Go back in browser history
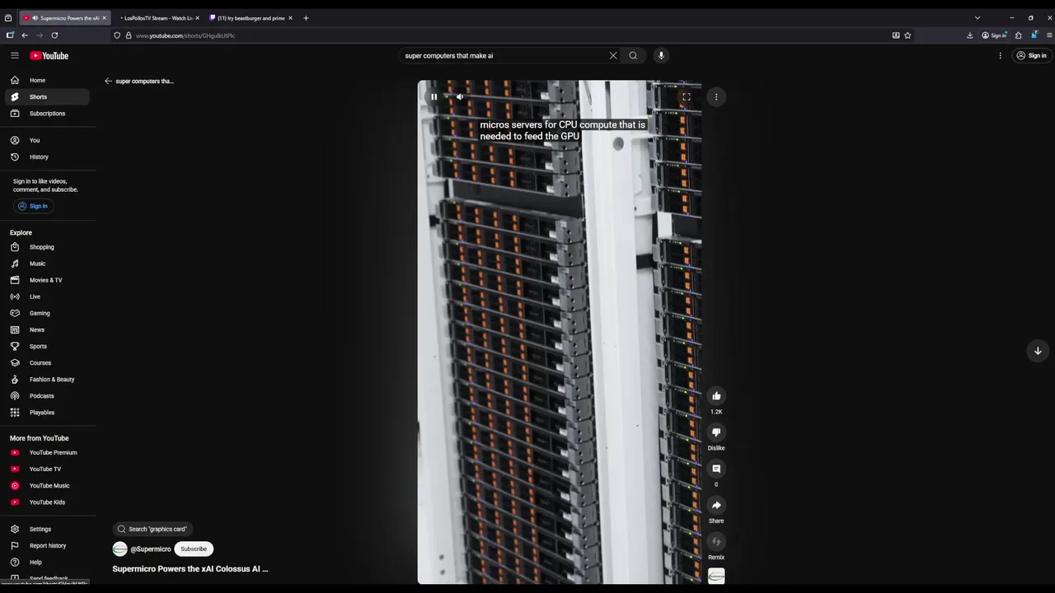The image size is (1055, 593). [x=25, y=35]
